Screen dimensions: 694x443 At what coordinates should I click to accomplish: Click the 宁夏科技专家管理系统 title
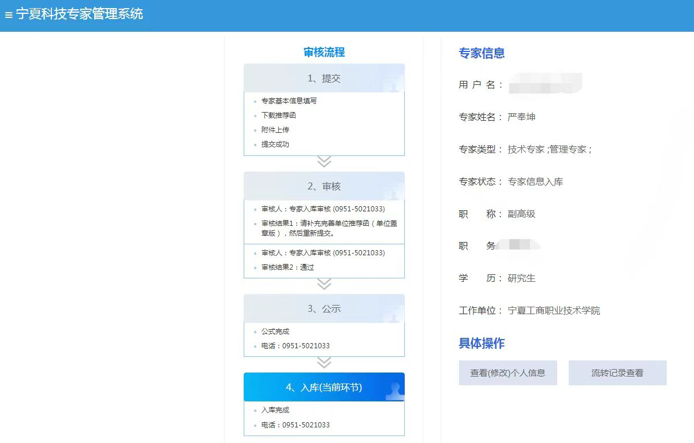click(80, 14)
